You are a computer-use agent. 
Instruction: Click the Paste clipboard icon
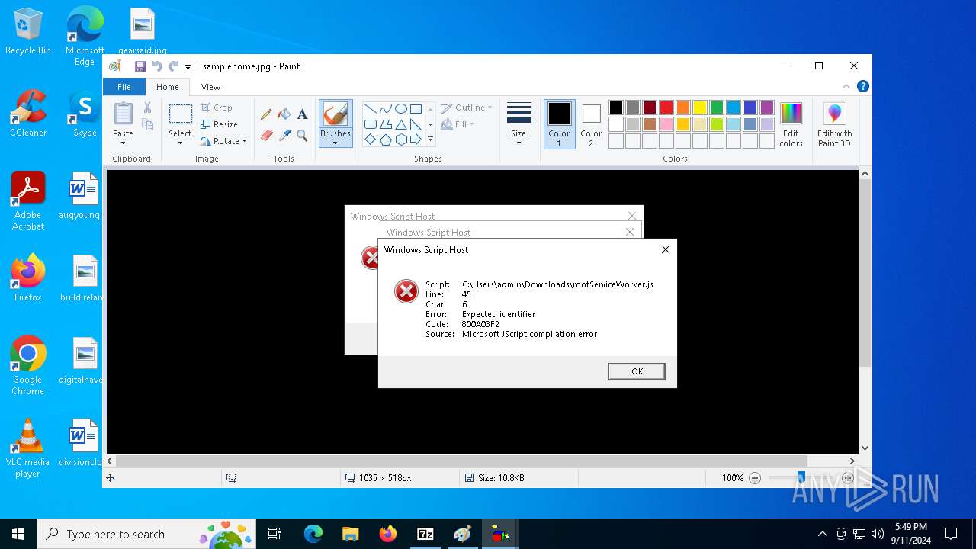(123, 114)
